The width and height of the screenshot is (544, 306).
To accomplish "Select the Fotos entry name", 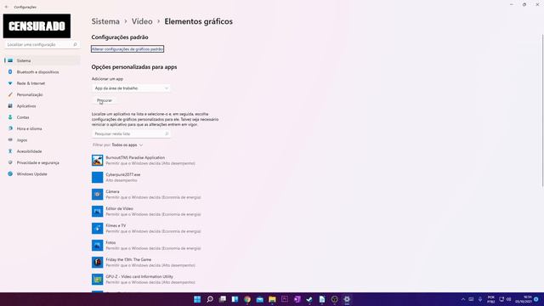I will (x=110, y=242).
